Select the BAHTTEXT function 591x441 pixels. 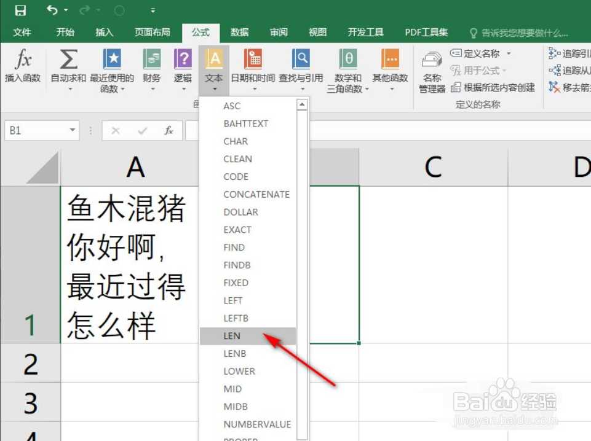tap(248, 124)
